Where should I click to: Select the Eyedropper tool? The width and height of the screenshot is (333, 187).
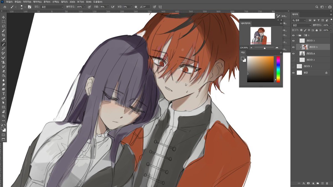4,40
